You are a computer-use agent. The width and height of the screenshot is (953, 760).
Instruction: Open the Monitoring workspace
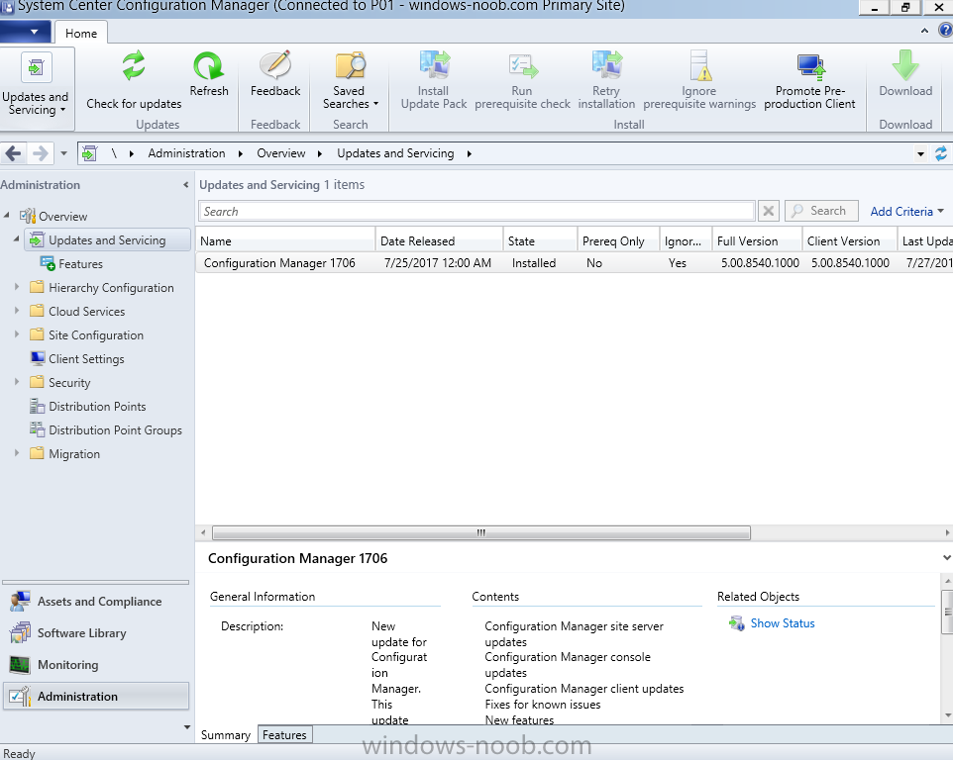pyautogui.click(x=96, y=665)
